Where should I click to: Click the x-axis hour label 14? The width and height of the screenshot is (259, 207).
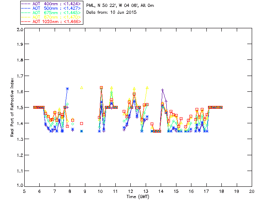point(161,191)
